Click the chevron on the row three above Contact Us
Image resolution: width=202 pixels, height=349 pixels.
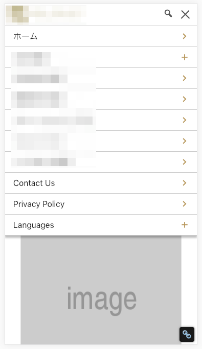pyautogui.click(x=185, y=120)
